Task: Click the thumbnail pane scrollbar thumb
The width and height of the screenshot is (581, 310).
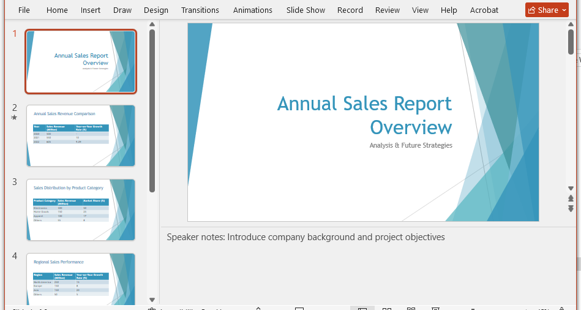Action: coord(152,111)
